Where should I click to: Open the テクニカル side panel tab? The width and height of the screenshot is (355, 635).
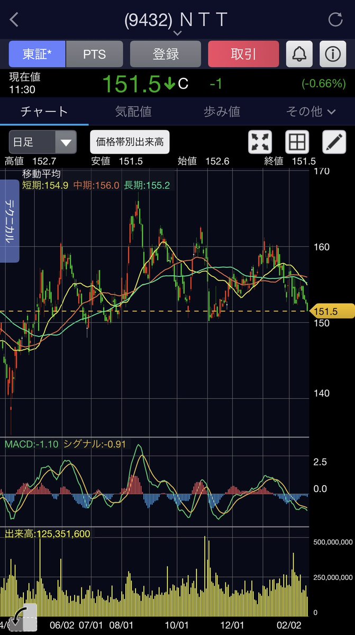tap(9, 221)
